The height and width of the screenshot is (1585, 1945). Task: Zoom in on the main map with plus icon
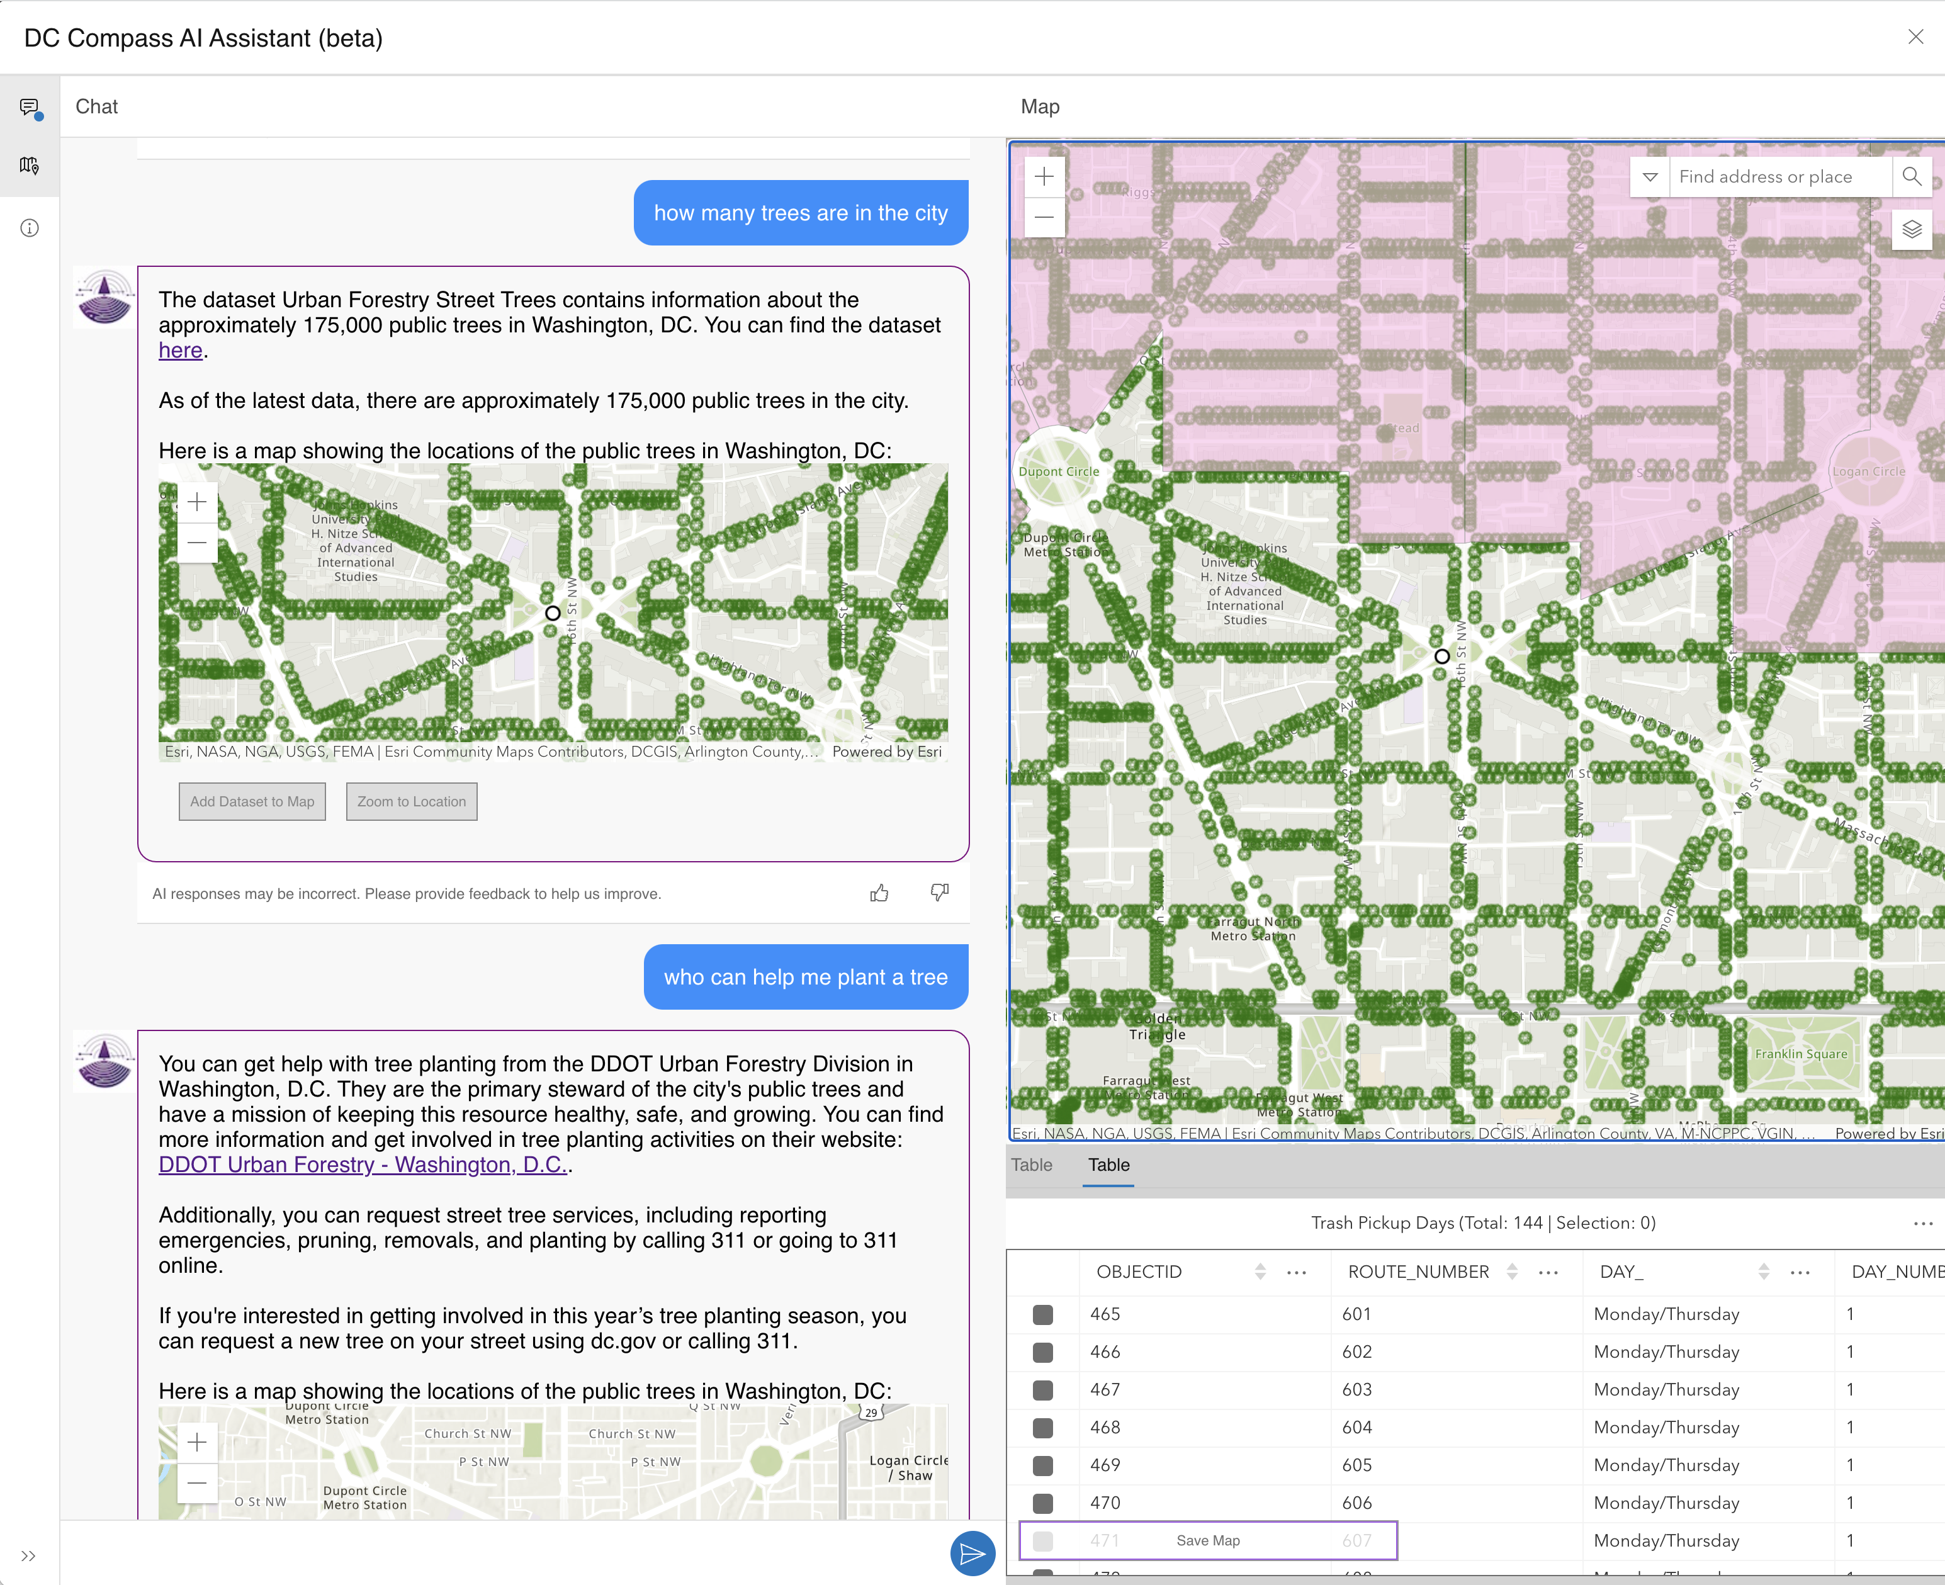click(1044, 175)
